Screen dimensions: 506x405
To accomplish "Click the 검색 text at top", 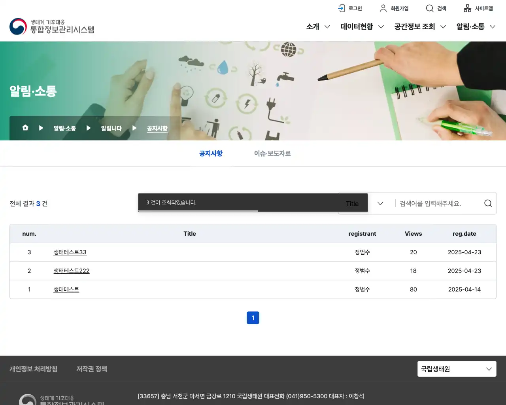I will pyautogui.click(x=442, y=8).
